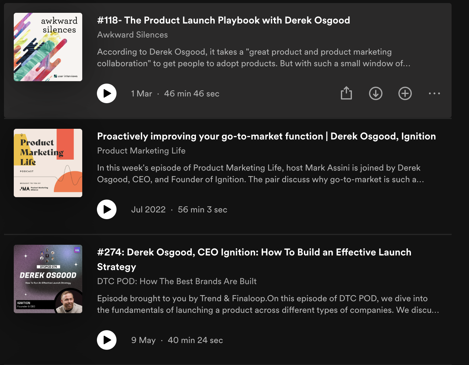
Task: Click the description starting 'According to Derek Osgood'
Action: tap(254, 58)
